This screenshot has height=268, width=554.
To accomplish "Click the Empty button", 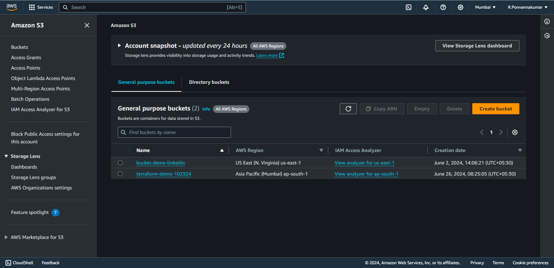I will point(422,109).
